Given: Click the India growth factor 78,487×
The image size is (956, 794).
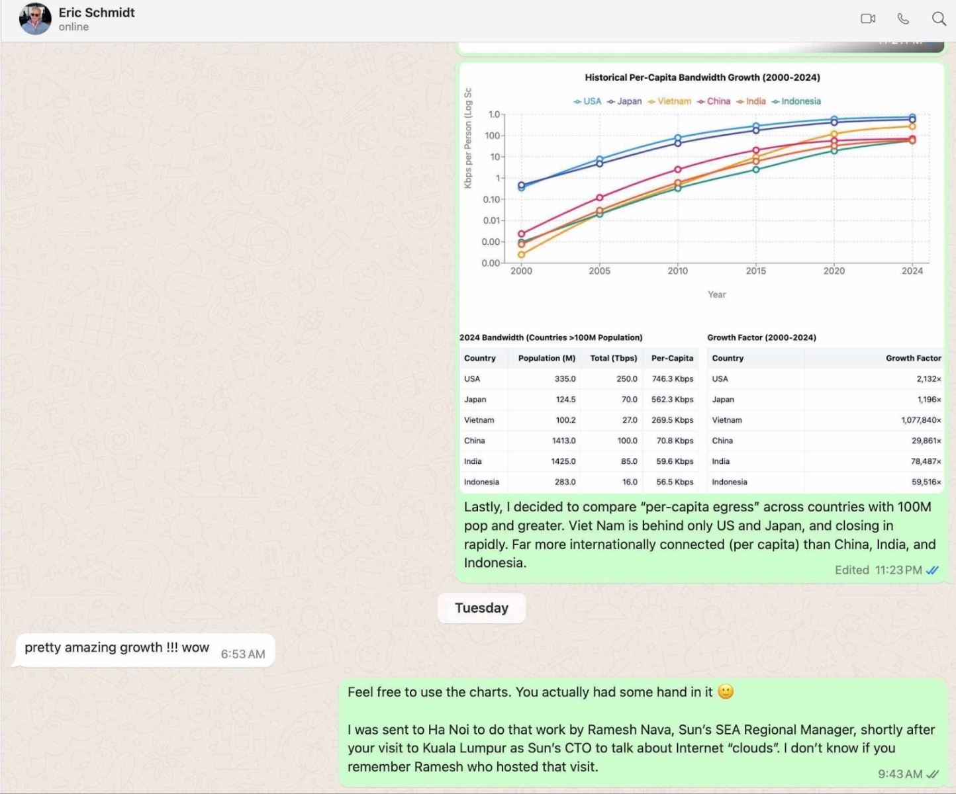Looking at the screenshot, I should point(926,461).
